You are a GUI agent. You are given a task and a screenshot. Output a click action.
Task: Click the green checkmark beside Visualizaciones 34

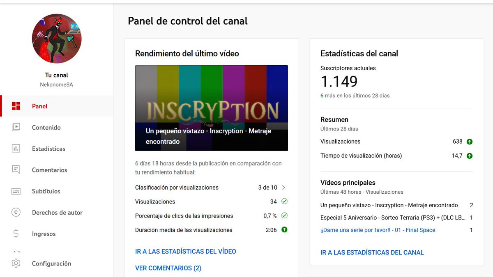[x=284, y=201]
